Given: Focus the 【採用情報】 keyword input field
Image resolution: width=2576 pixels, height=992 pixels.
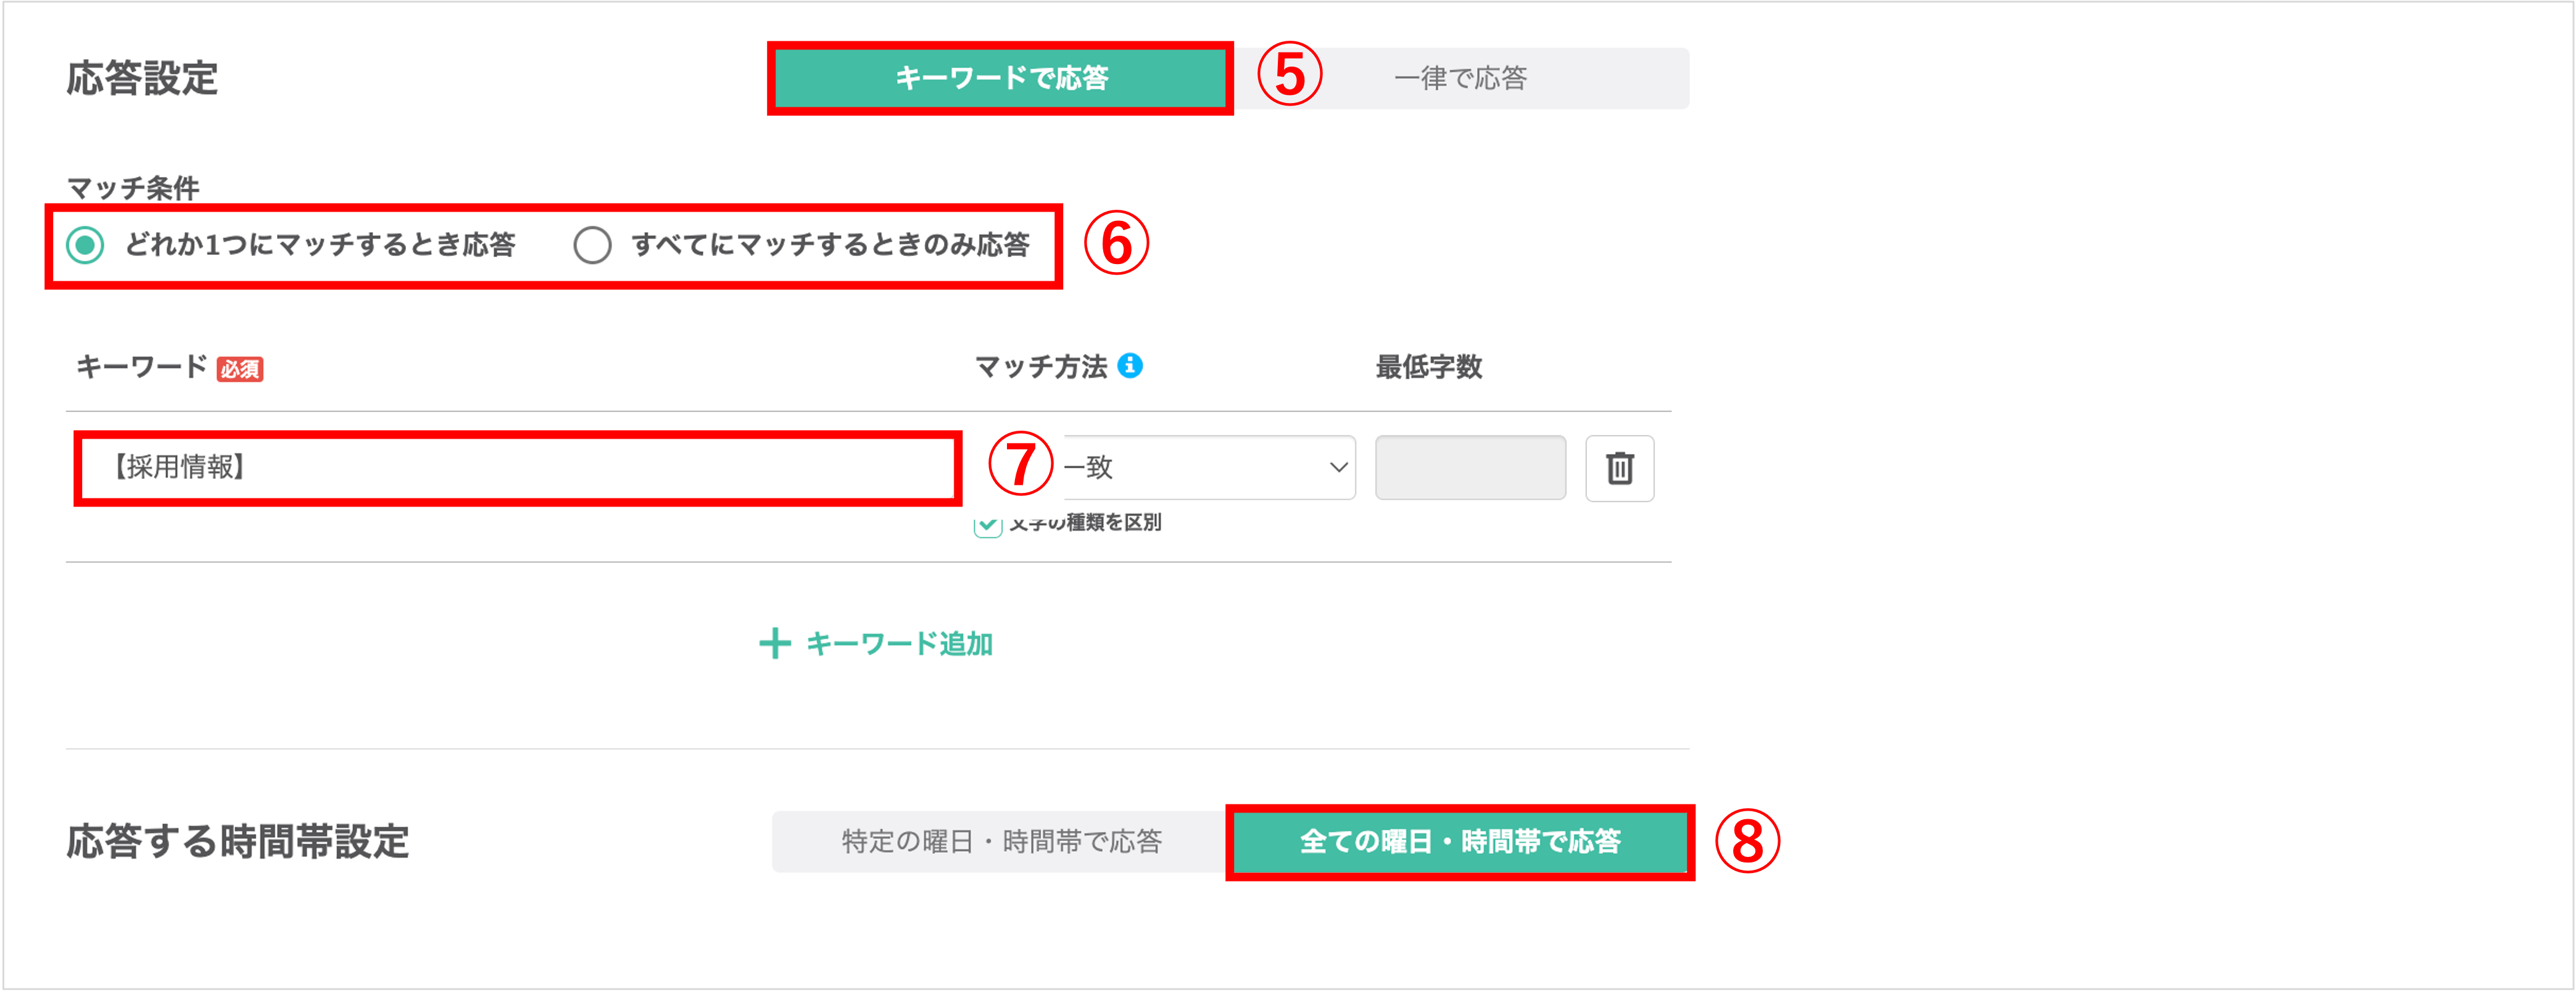Looking at the screenshot, I should click(x=518, y=468).
